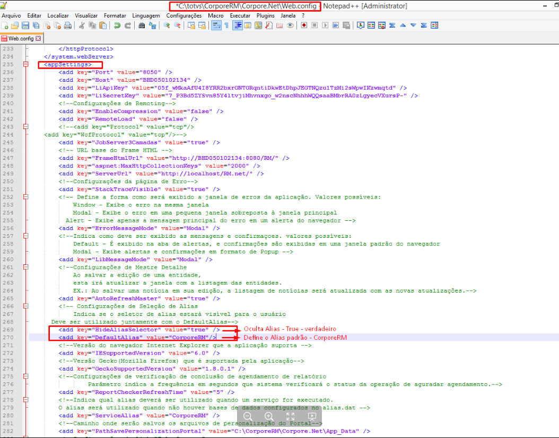Collapse the comment fold at line 243

(x=25, y=127)
